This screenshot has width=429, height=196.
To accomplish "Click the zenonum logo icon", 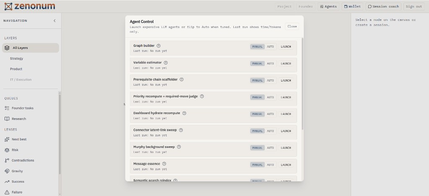I will point(8,7).
